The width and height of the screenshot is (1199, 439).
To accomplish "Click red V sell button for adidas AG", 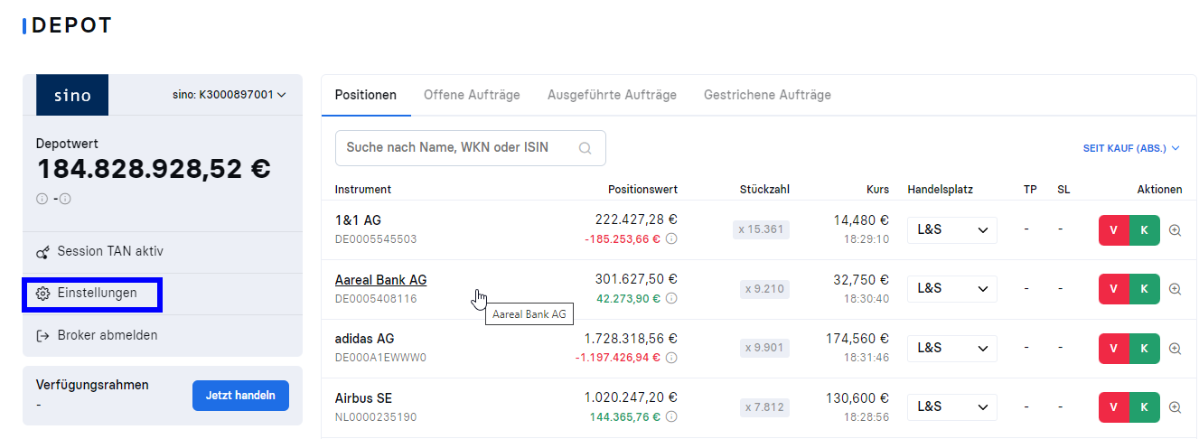I will (x=1114, y=348).
